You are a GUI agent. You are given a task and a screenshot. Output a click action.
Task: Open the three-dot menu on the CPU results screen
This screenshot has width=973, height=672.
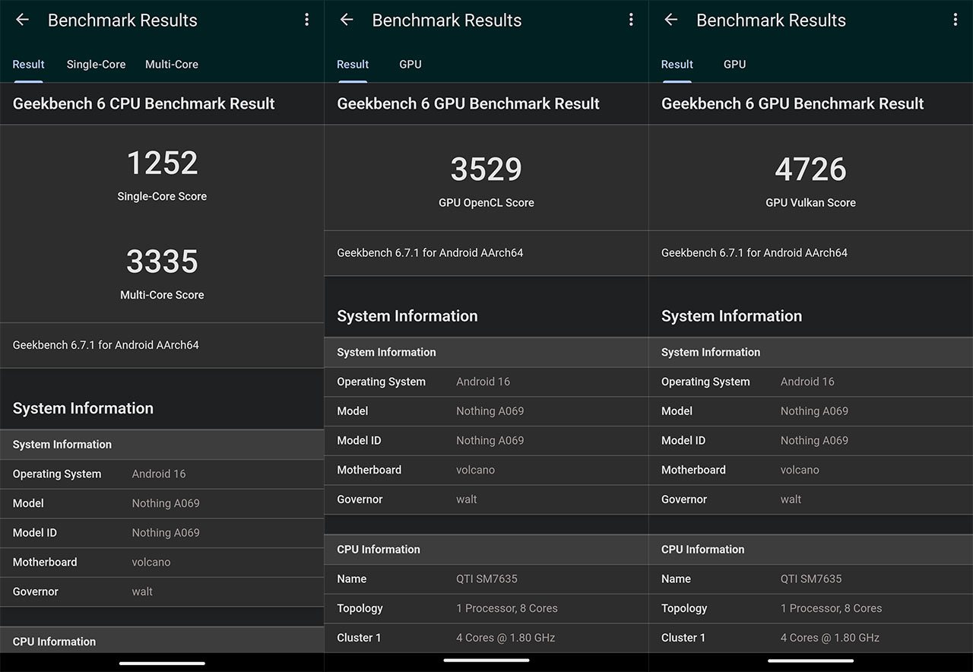coord(307,20)
